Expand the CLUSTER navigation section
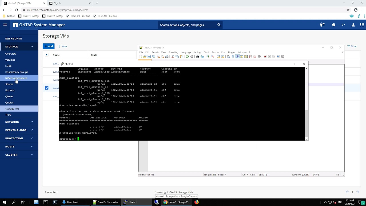The width and height of the screenshot is (366, 206). pos(32,154)
